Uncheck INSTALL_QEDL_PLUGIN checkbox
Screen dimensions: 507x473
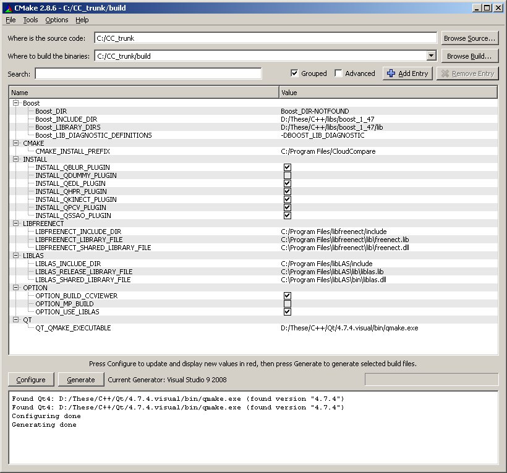(288, 183)
